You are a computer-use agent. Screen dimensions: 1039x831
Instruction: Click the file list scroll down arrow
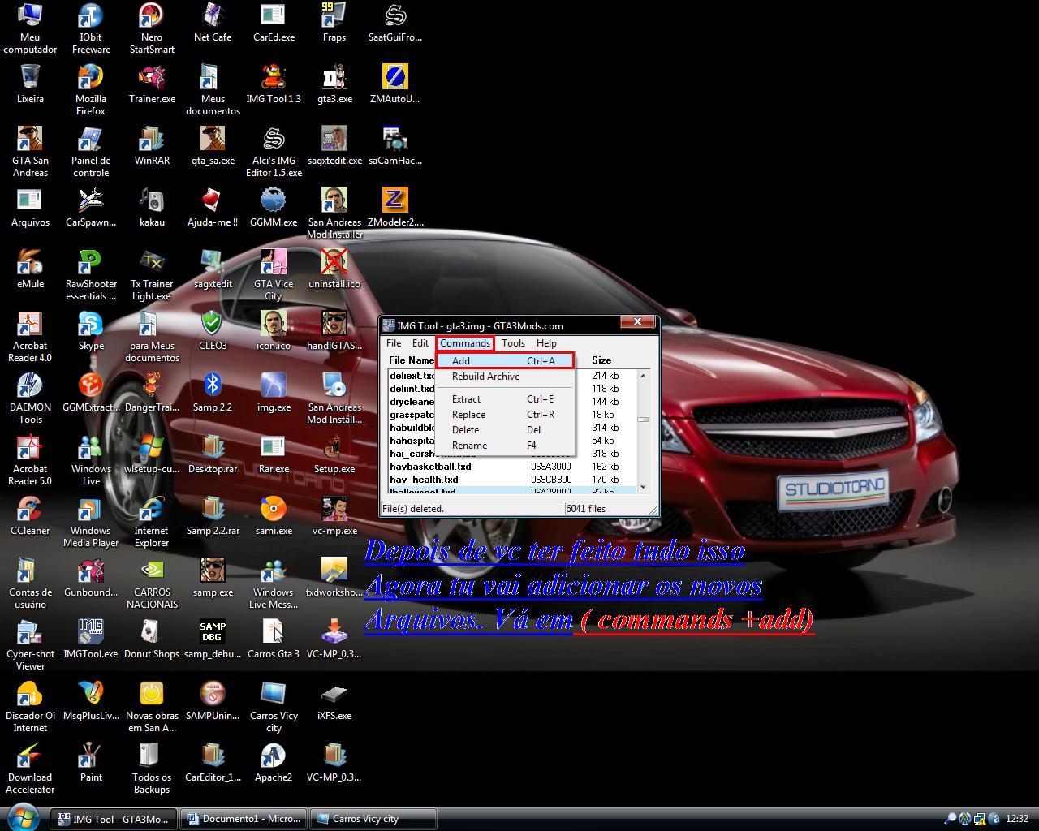(643, 487)
